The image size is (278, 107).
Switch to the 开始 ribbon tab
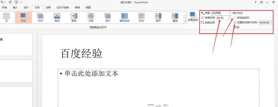pos(4,7)
